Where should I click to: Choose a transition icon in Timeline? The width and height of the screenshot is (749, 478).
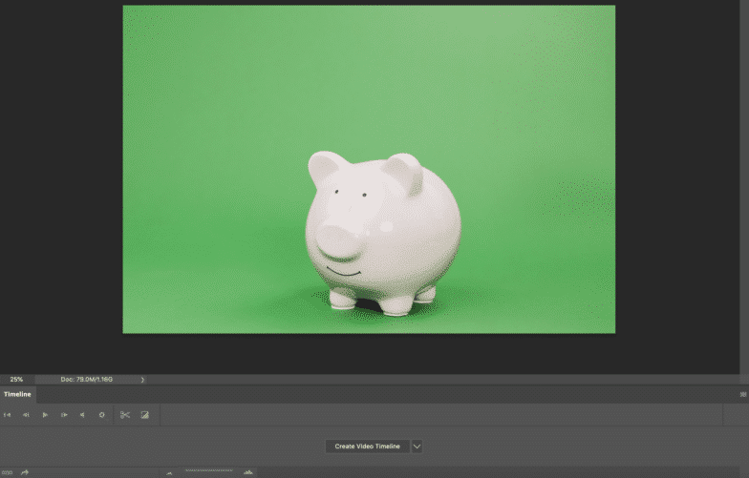click(145, 415)
